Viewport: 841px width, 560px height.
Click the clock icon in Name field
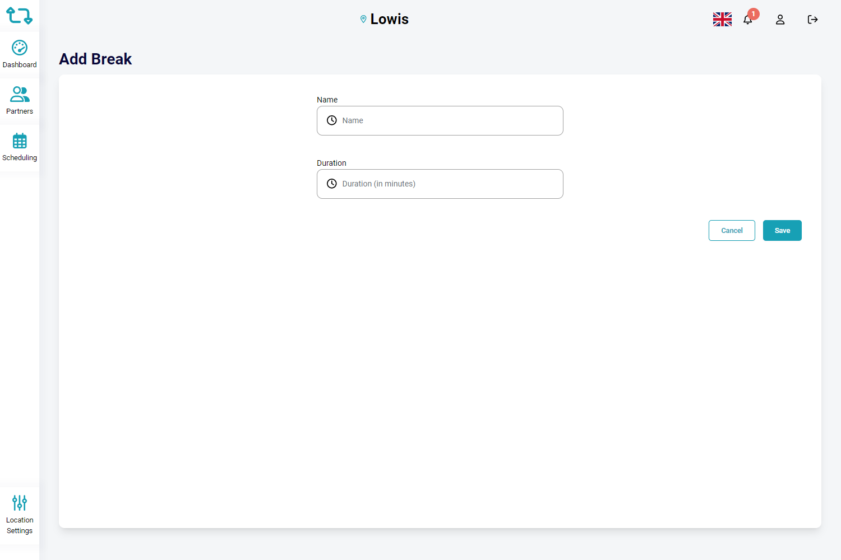pos(332,120)
